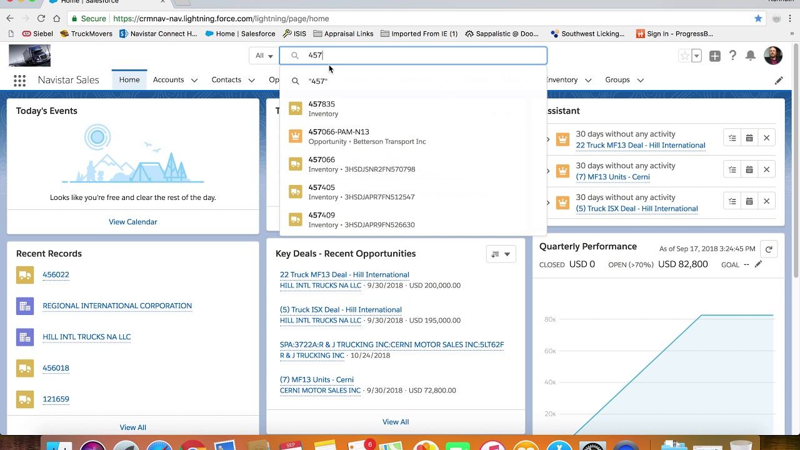Open recent record 456022
Image resolution: width=800 pixels, height=450 pixels.
[x=56, y=274]
